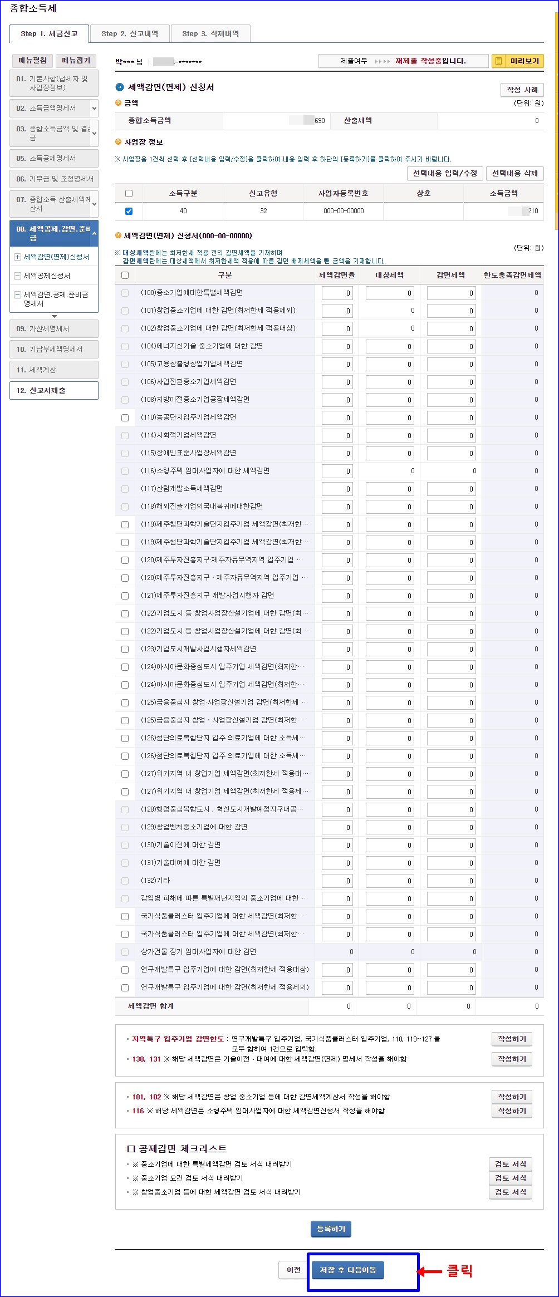Collapse the 08. 세액공제.감면.준비금 menu arrow
The height and width of the screenshot is (1297, 559).
pyautogui.click(x=94, y=234)
